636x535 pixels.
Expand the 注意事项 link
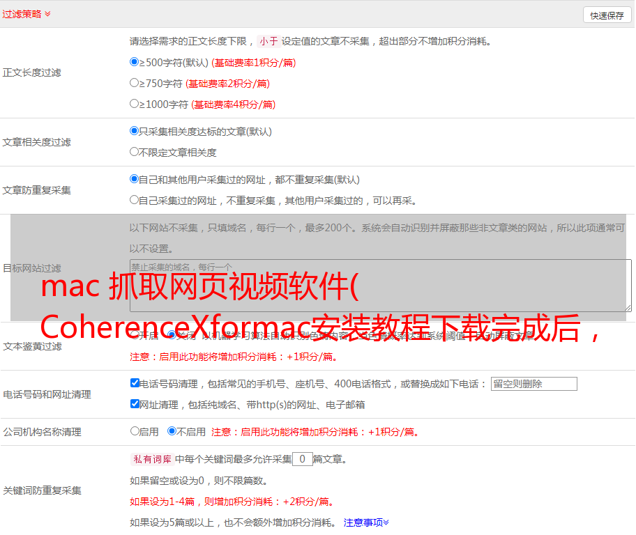[x=366, y=522]
